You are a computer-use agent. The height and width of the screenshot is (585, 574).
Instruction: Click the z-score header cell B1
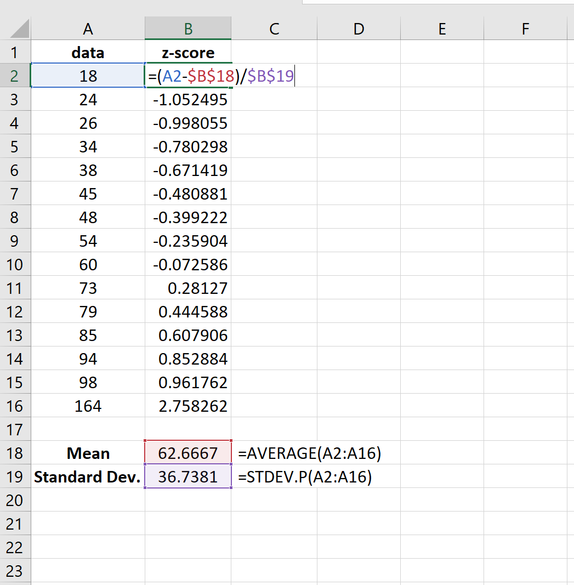point(188,53)
